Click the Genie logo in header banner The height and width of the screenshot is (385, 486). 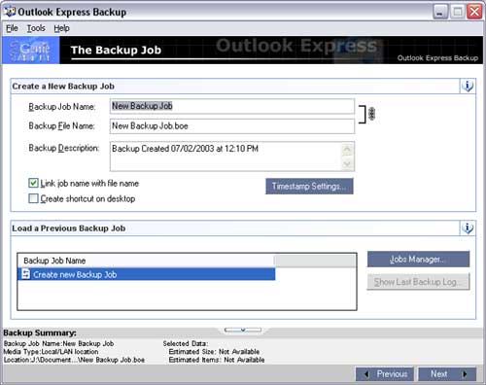pos(31,50)
